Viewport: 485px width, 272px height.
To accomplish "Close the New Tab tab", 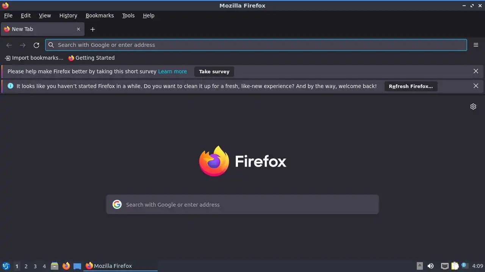I will pos(78,29).
